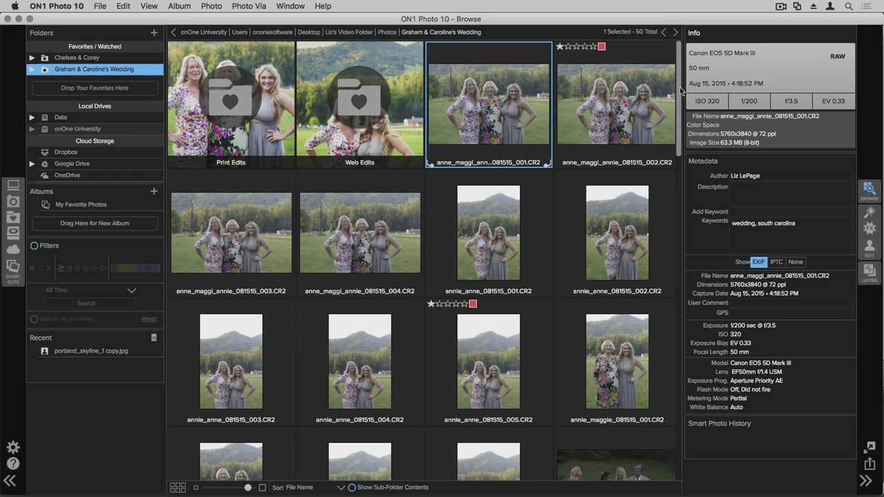The height and width of the screenshot is (497, 884).
Task: Toggle Show Sub-Folder Contents
Action: point(352,487)
